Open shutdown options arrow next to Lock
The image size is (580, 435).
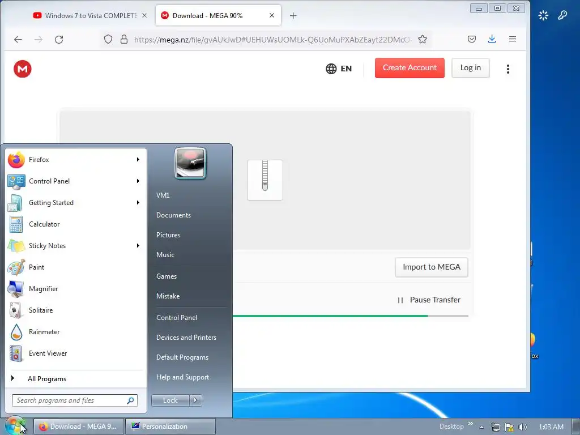(x=195, y=400)
